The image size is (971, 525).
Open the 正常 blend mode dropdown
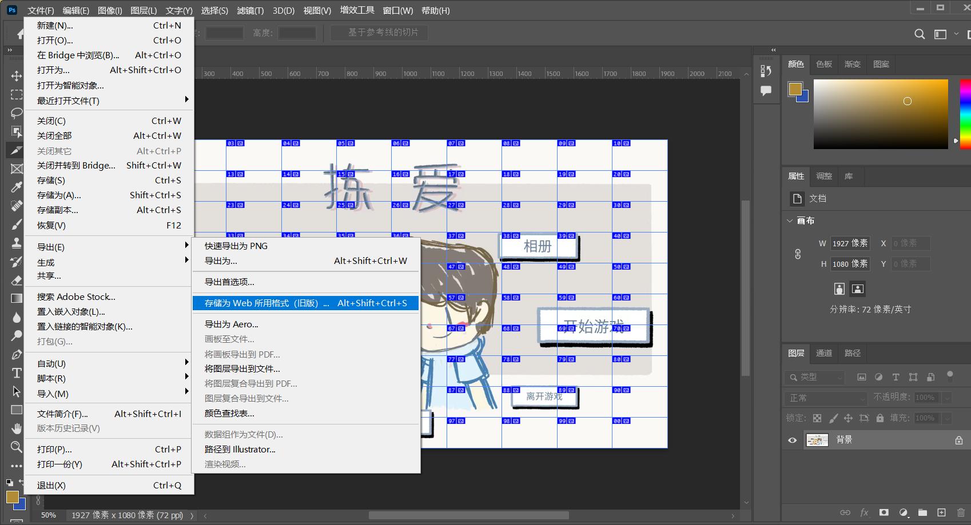[x=826, y=398]
